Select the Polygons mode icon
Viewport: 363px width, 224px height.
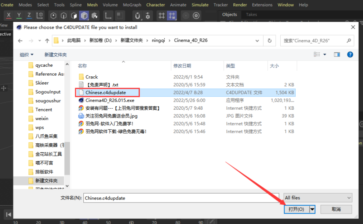[74, 15]
